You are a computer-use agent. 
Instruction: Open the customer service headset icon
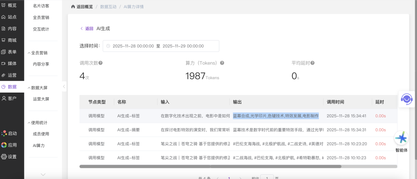click(407, 99)
